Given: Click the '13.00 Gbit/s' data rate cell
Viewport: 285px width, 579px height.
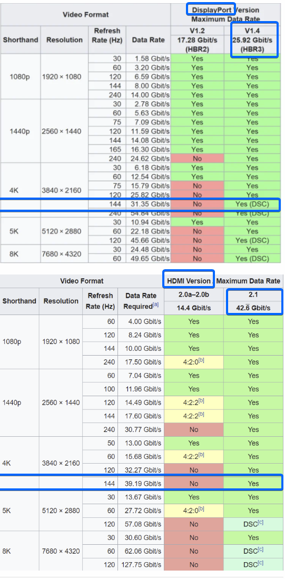Looking at the screenshot, I should 141,443.
